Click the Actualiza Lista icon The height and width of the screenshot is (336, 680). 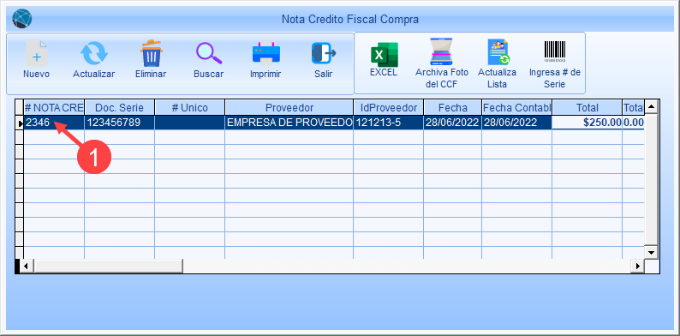(x=497, y=52)
